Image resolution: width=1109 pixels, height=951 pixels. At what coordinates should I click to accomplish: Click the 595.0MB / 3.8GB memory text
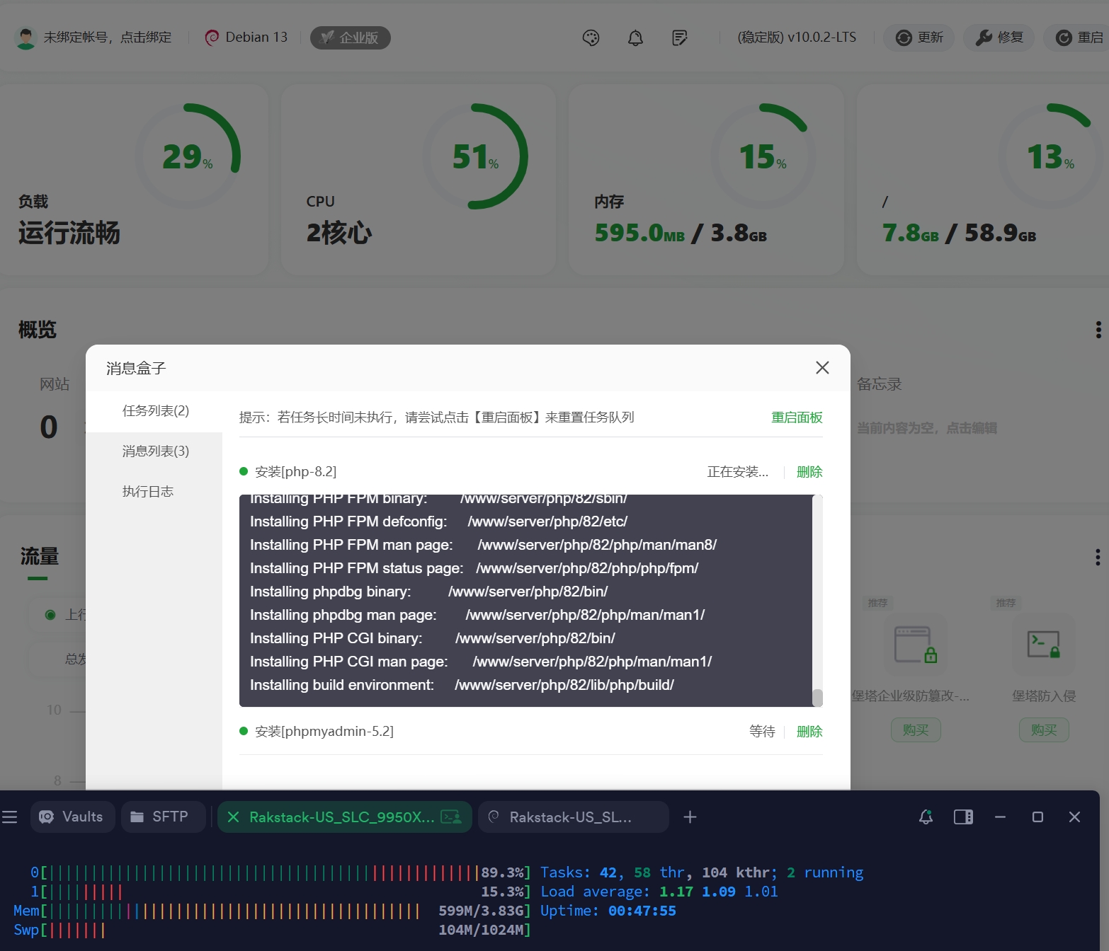[681, 233]
